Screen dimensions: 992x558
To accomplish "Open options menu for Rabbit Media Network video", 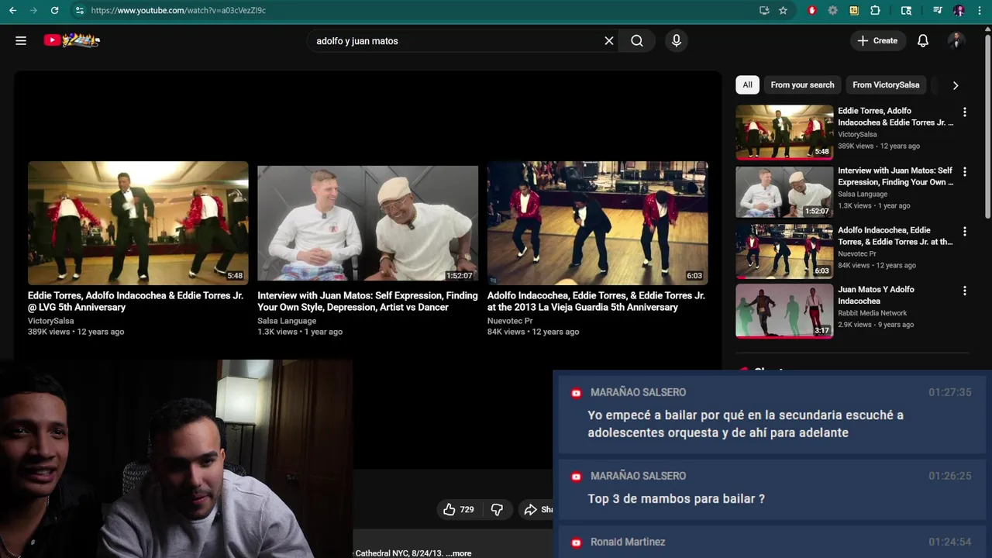I will point(965,291).
